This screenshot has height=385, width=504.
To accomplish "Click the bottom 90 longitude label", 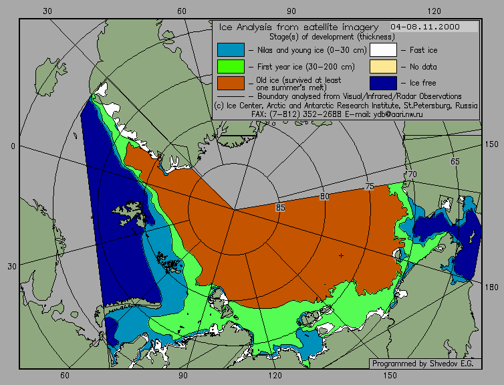I will click(x=183, y=376).
